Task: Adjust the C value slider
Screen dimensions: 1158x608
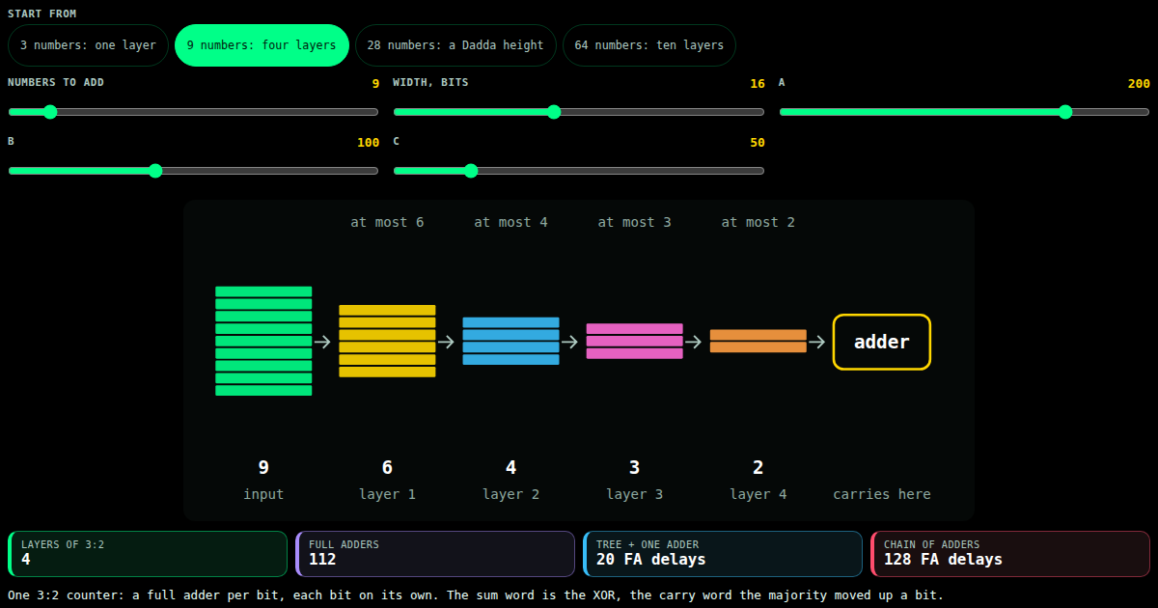Action: pos(579,171)
